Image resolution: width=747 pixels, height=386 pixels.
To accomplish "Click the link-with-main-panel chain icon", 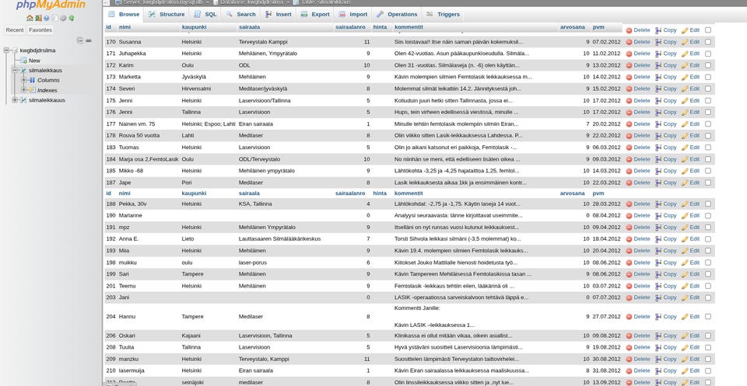I will click(89, 40).
